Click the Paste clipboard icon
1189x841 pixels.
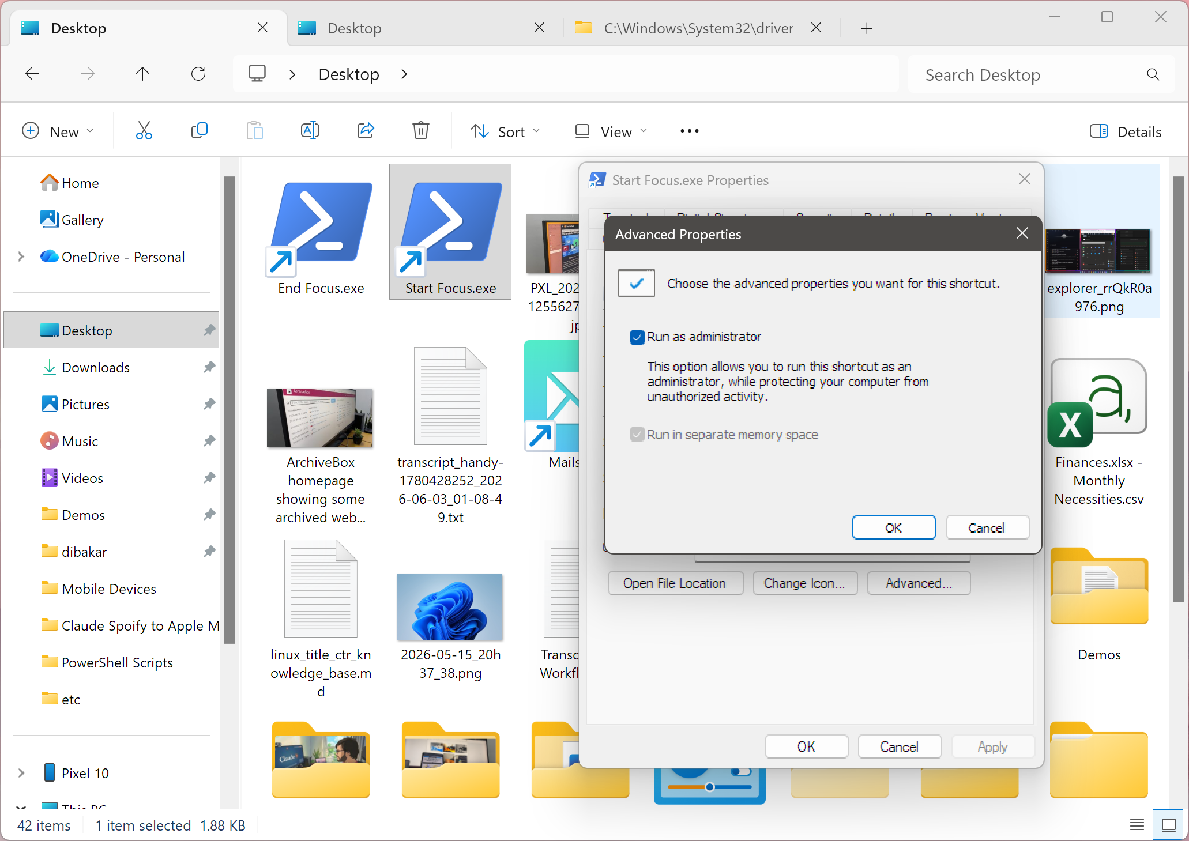254,131
